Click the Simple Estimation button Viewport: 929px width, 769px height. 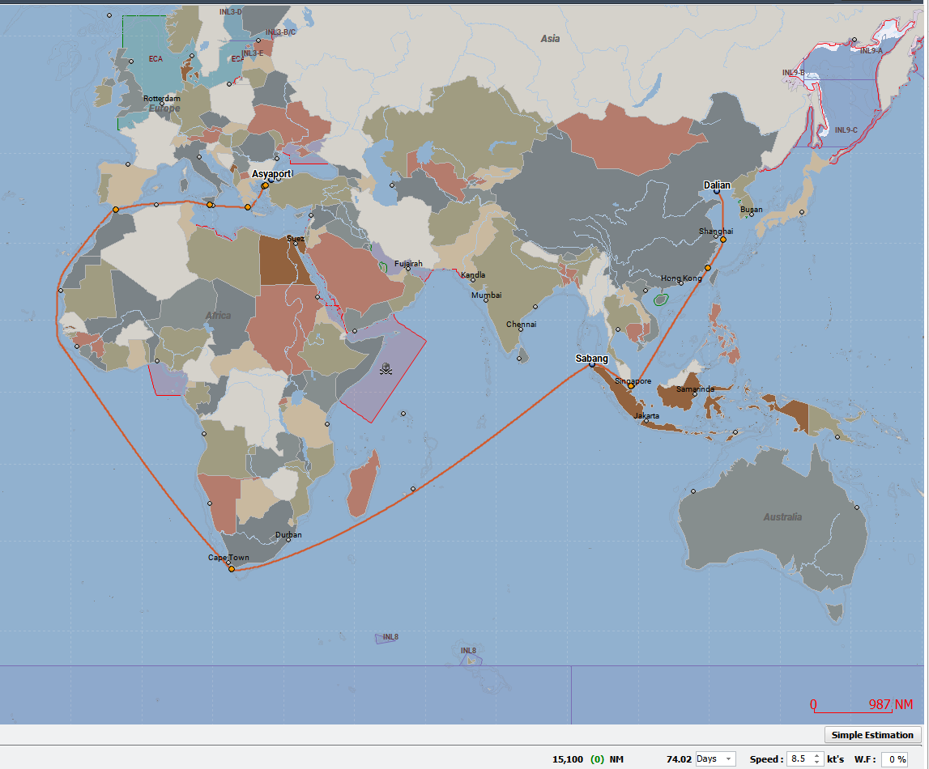point(872,735)
